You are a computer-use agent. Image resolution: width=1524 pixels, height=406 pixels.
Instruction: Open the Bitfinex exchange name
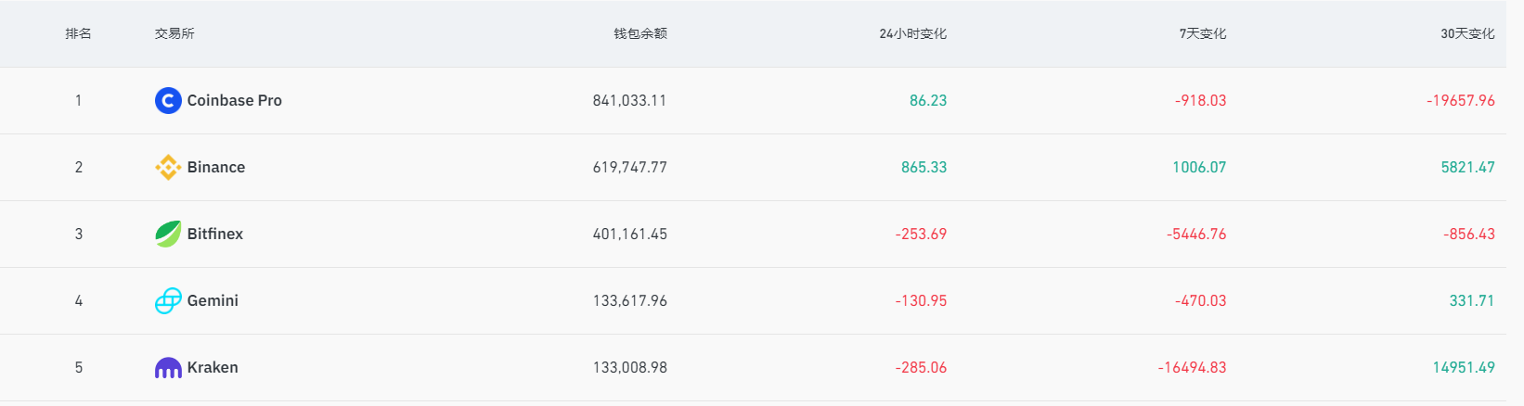215,234
